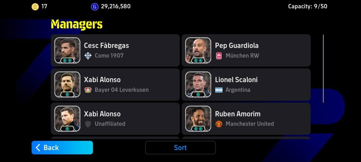Select Lionel Scaloni portrait thumbnail
Image resolution: width=361 pixels, height=162 pixels.
198,84
